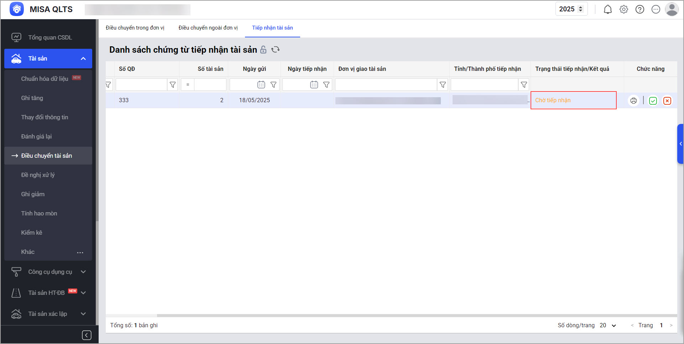684x344 pixels.
Task: Collapse the left sidebar with arrow icon
Action: [87, 335]
